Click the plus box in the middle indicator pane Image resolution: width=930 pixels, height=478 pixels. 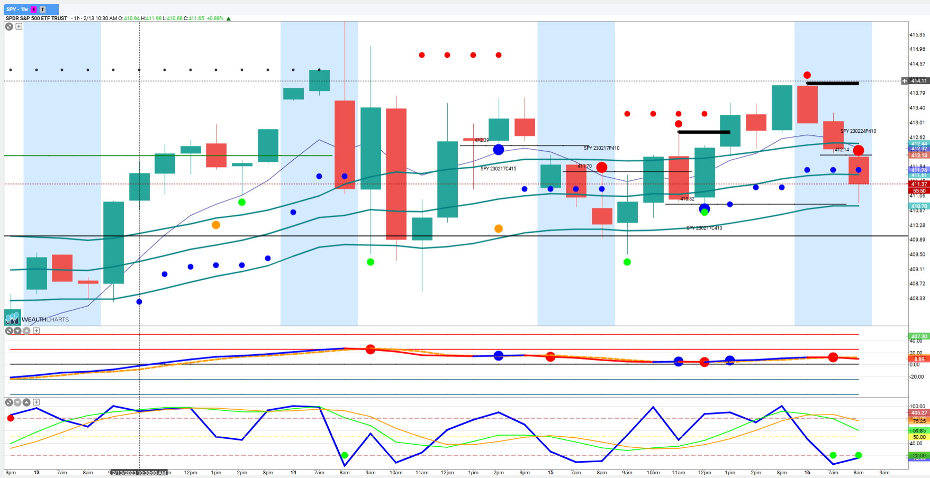(x=37, y=331)
